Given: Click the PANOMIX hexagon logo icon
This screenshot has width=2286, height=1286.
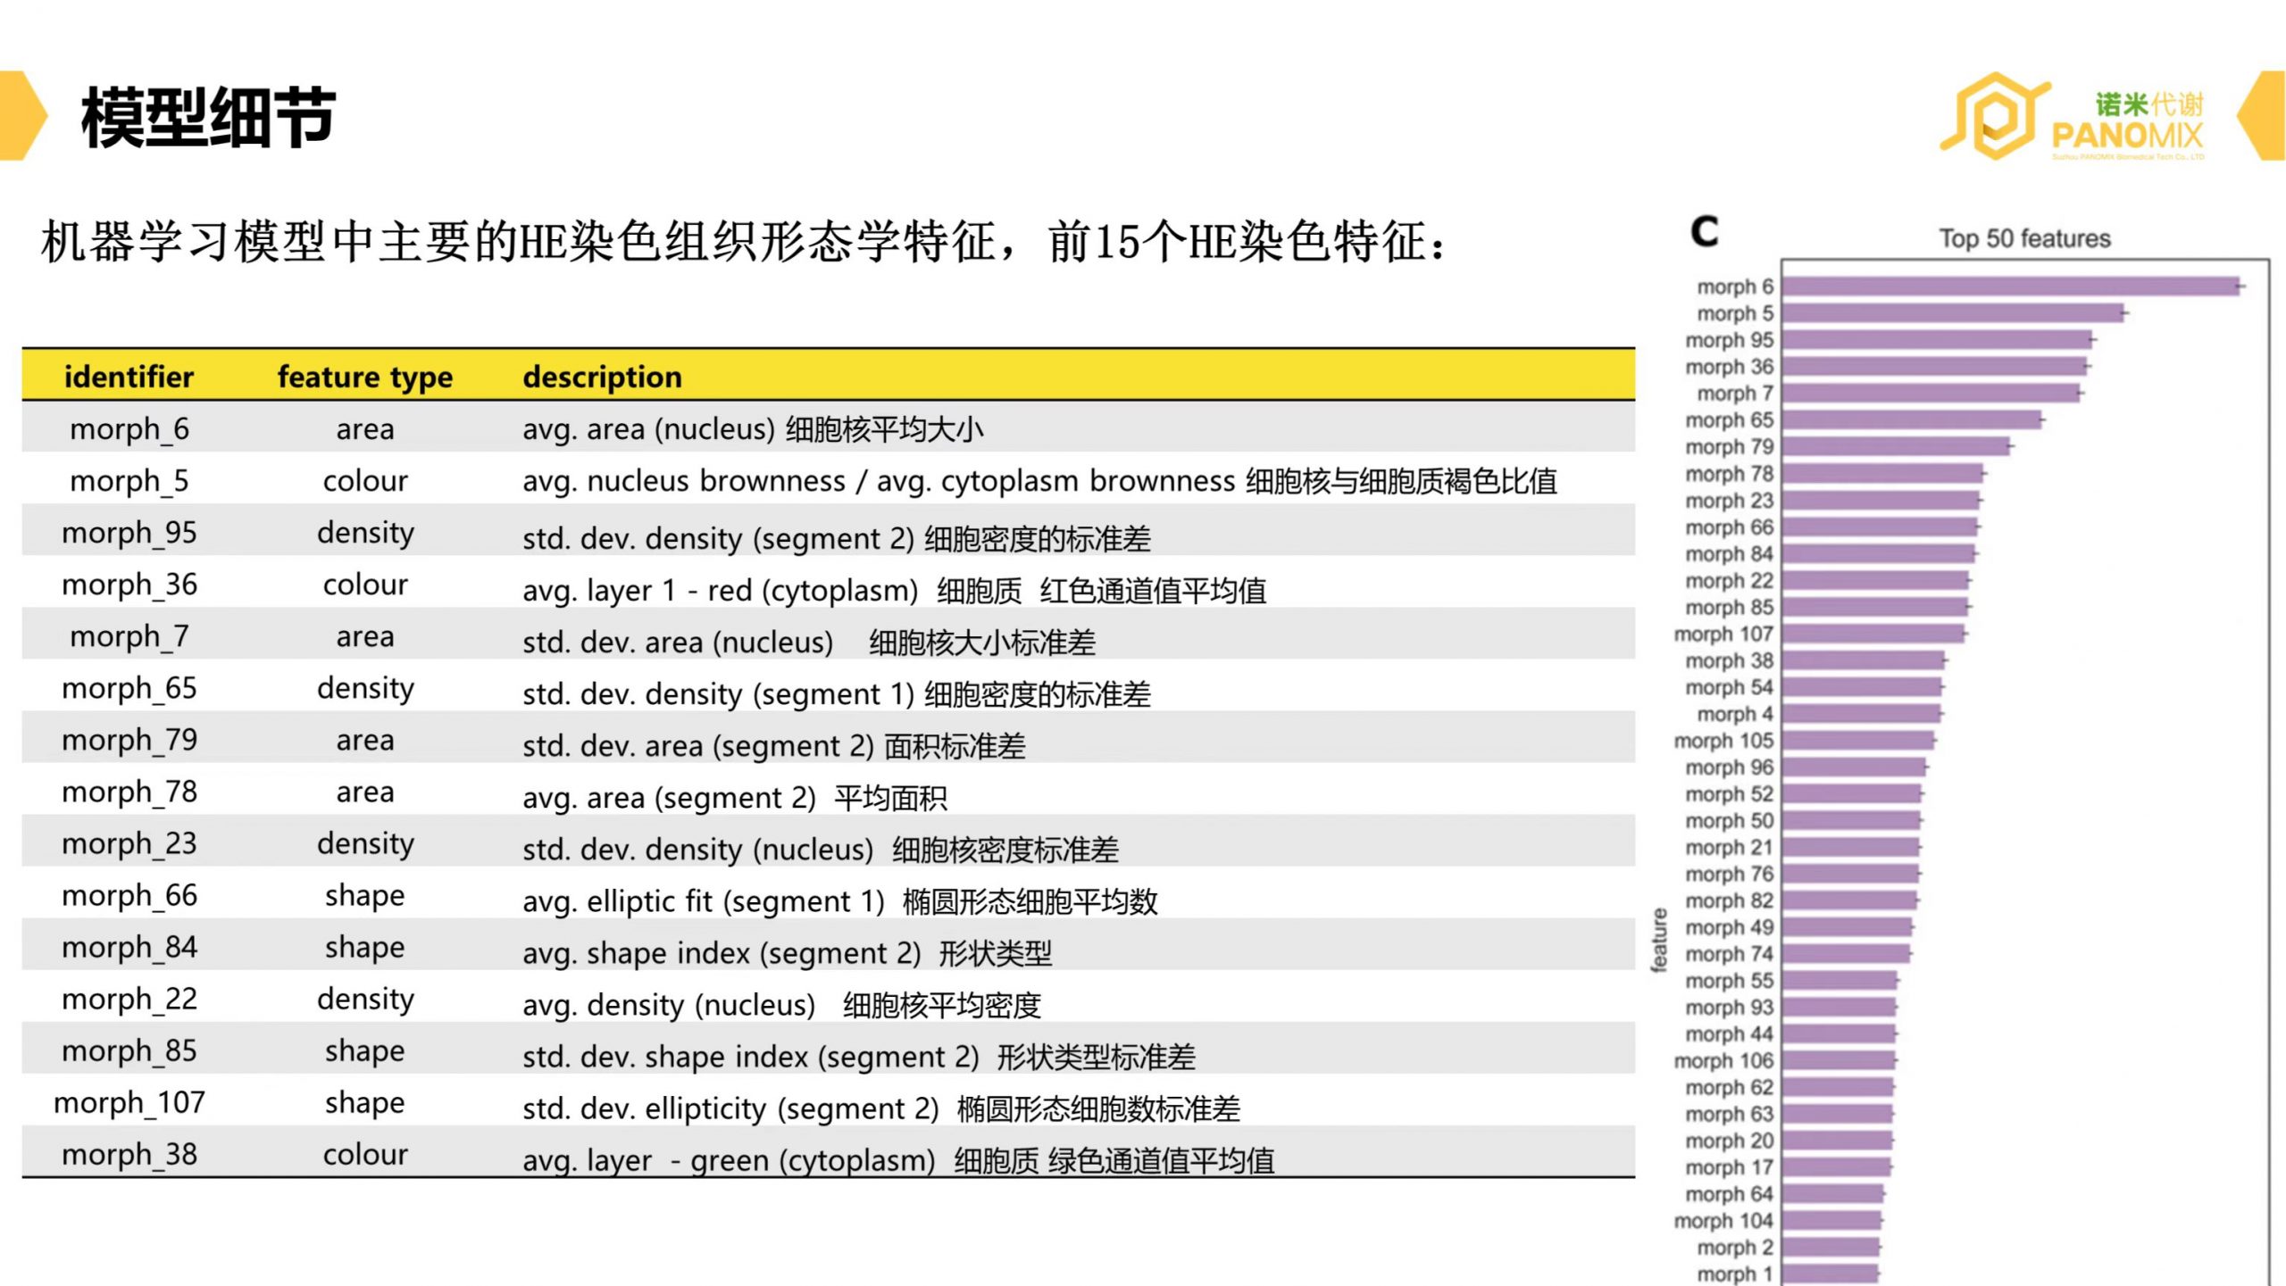Looking at the screenshot, I should pyautogui.click(x=1995, y=118).
